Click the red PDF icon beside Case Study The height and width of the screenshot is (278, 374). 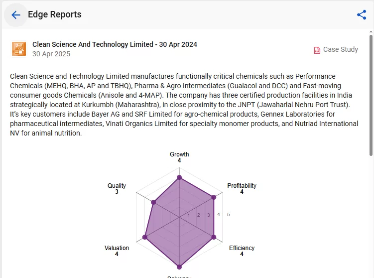pos(317,50)
